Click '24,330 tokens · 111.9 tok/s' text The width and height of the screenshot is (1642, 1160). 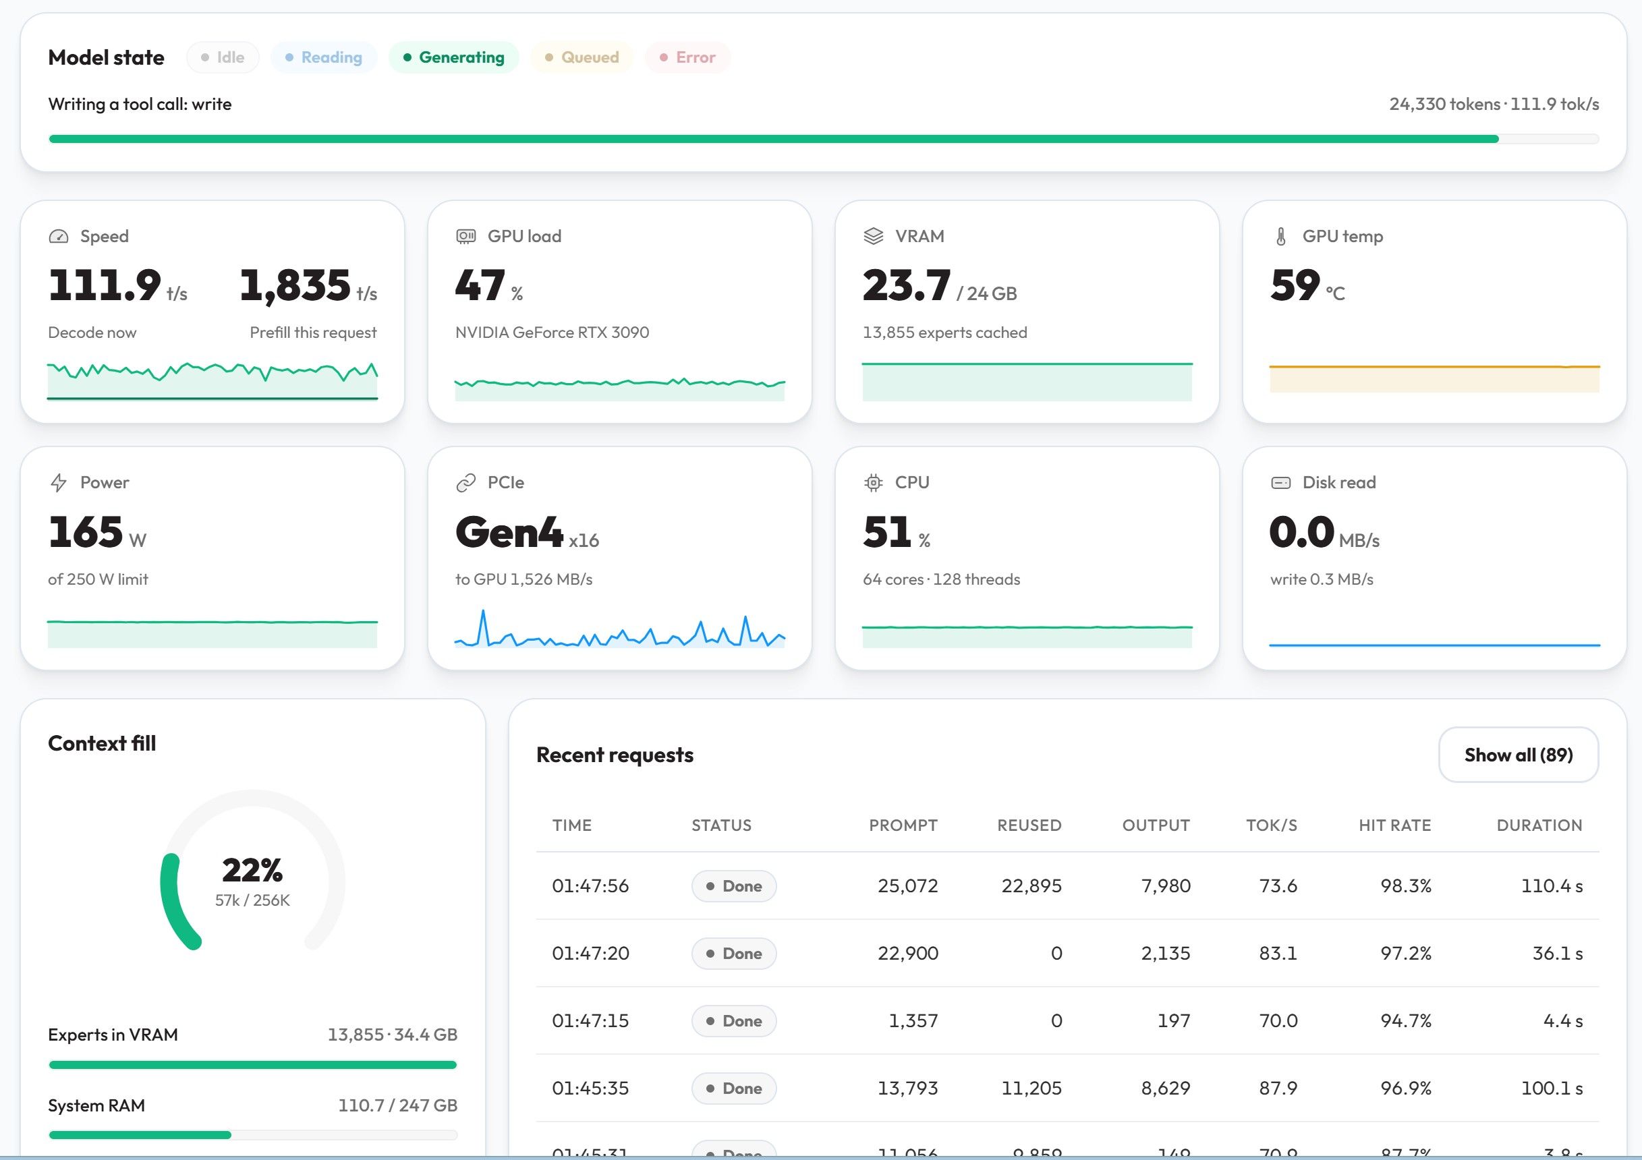coord(1494,105)
